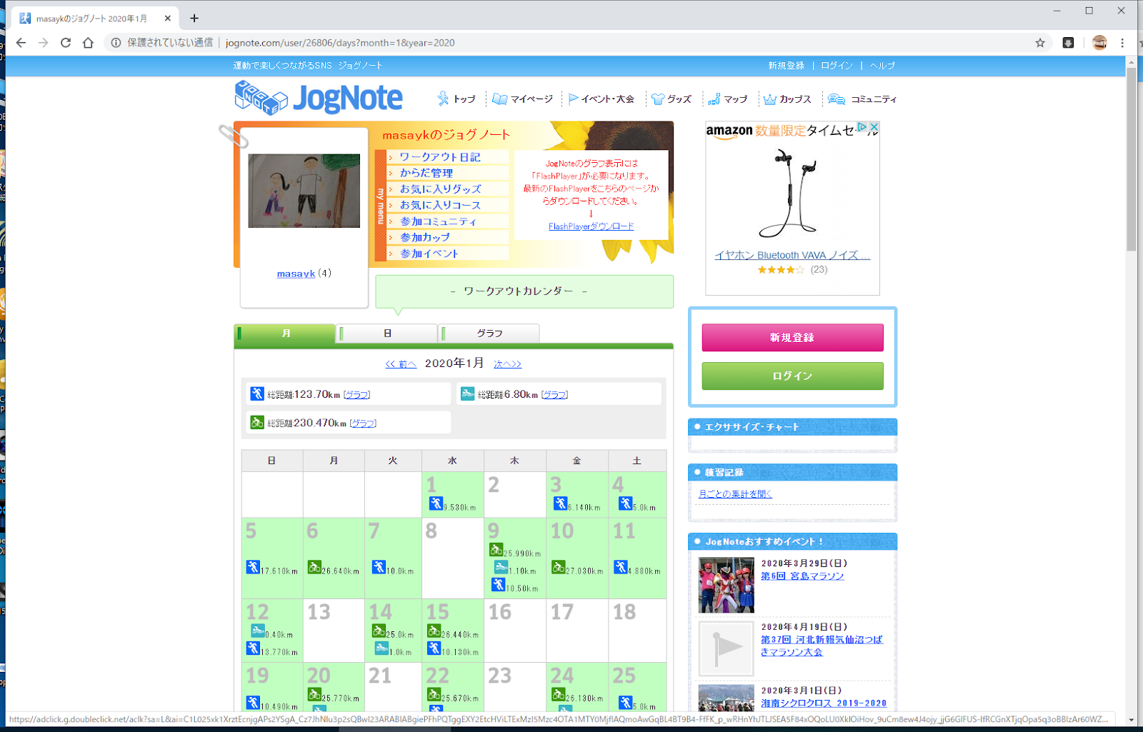This screenshot has height=732, width=1143.
Task: Click the running icon beside 123.70km total
Action: (257, 393)
